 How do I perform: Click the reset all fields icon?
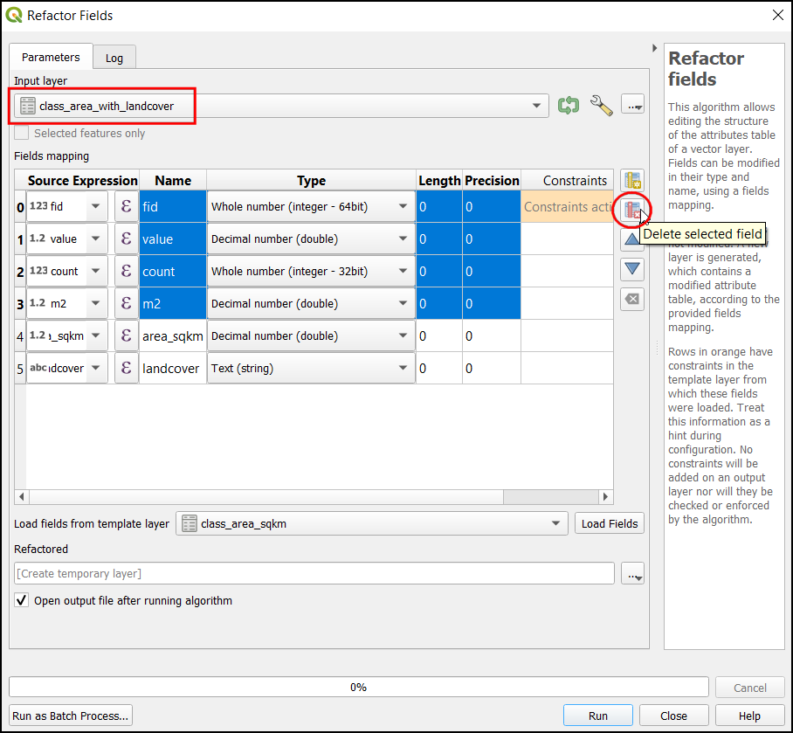click(632, 299)
